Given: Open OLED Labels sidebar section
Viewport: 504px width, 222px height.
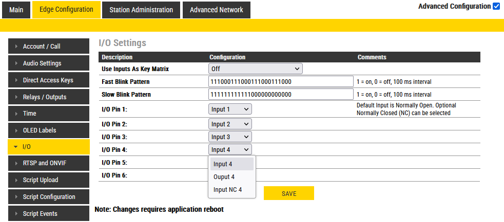Looking at the screenshot, I should point(49,130).
